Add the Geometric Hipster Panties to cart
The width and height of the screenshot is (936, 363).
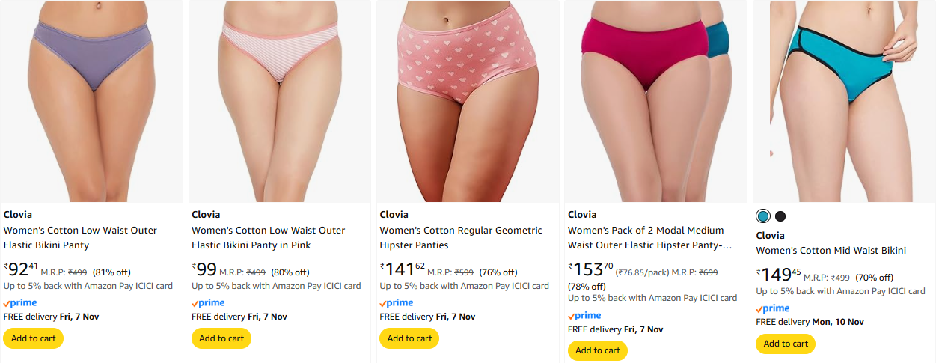(x=409, y=338)
